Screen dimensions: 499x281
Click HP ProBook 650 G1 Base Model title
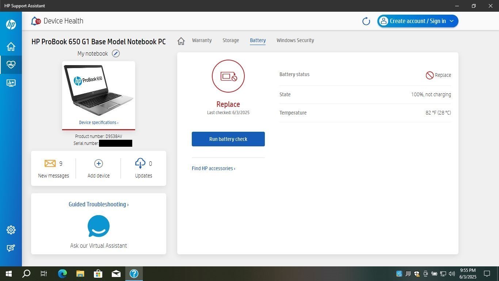coord(99,42)
